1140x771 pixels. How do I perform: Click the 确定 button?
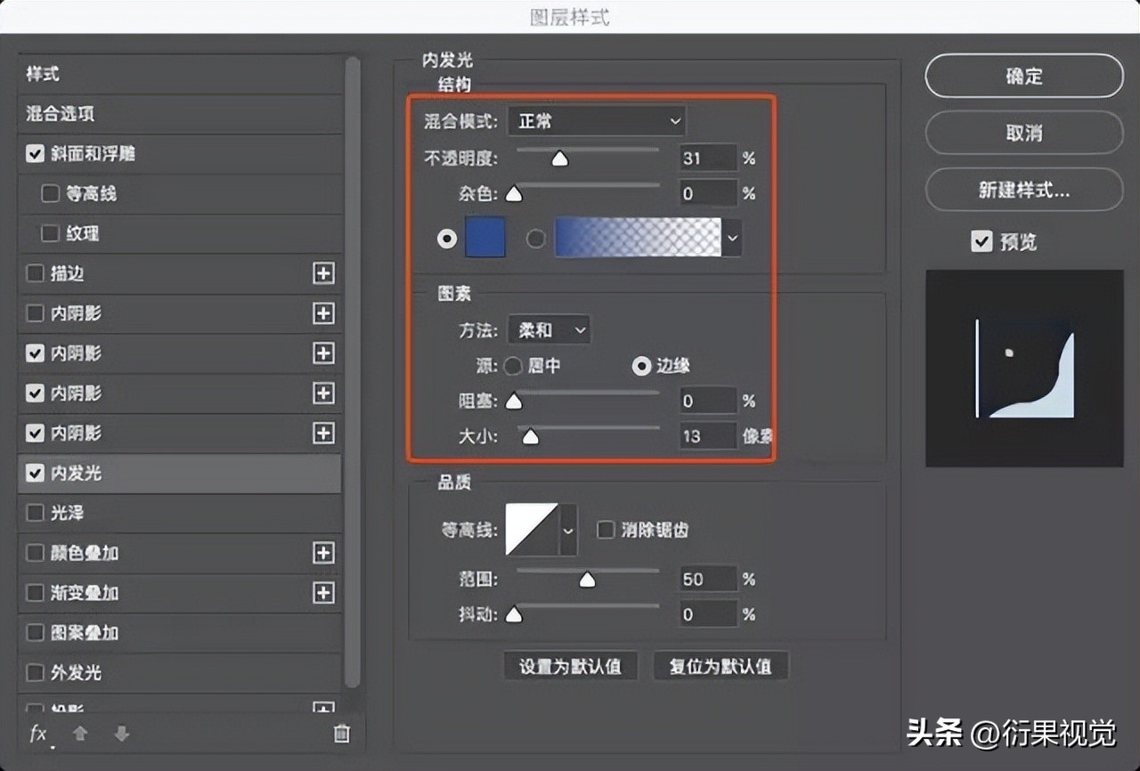1023,77
